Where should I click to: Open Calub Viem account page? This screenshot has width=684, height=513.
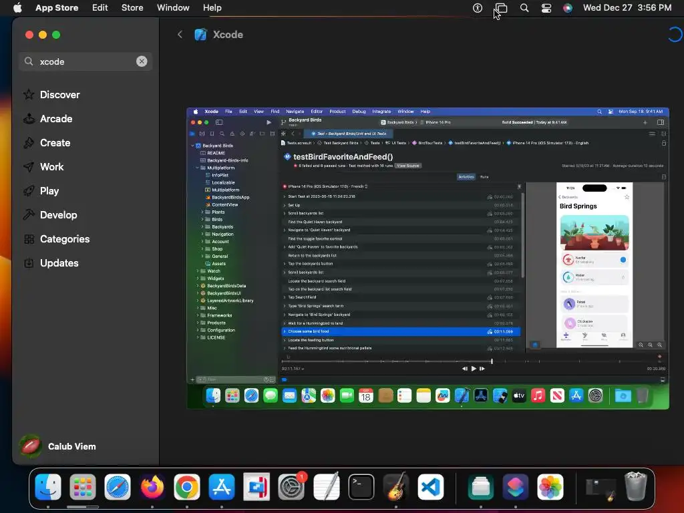72,446
